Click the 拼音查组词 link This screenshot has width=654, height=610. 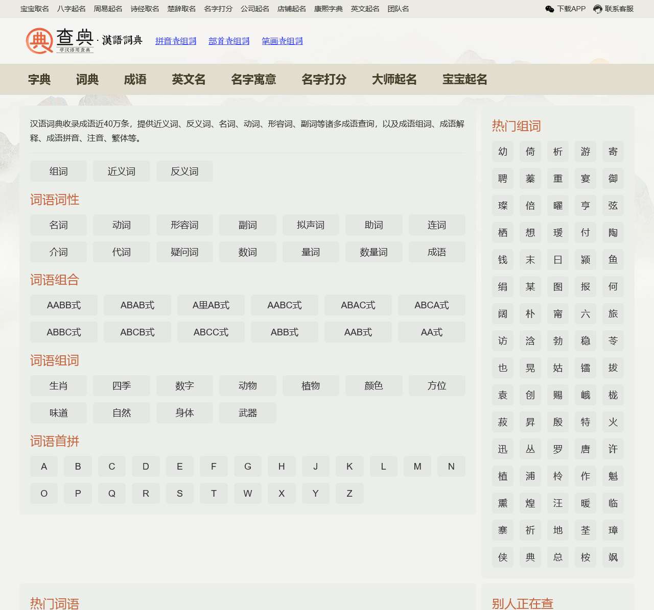coord(176,41)
